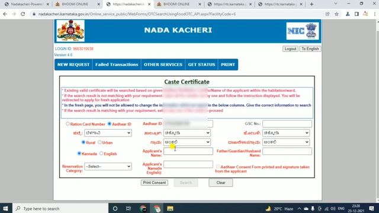Open Cortana circle icon in taskbar

[x=115, y=208]
